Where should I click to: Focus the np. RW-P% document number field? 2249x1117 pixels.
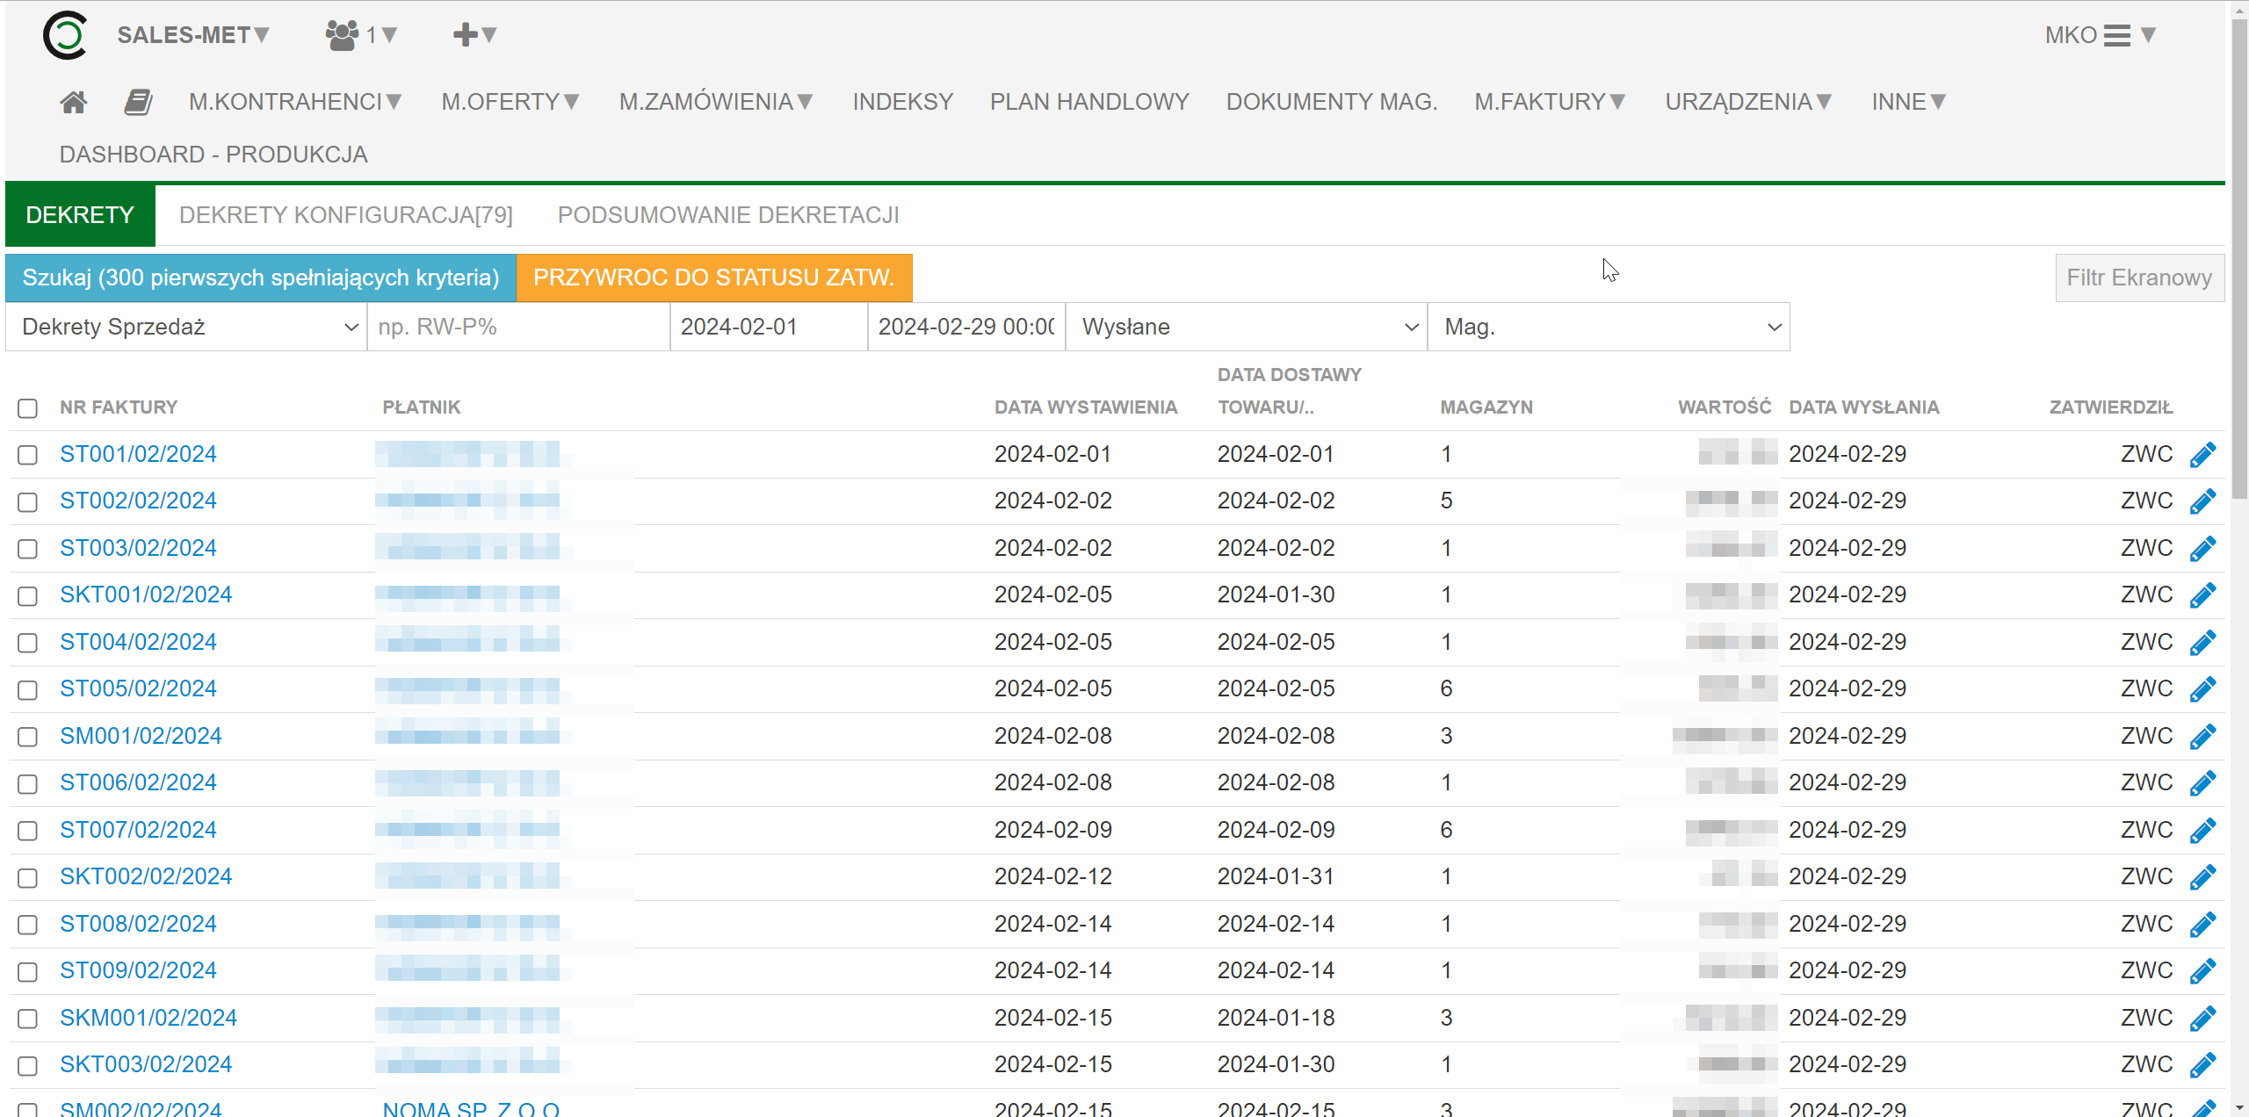pyautogui.click(x=518, y=327)
